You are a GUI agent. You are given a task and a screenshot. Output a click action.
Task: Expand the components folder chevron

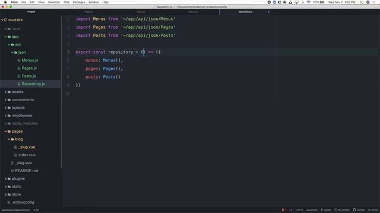pyautogui.click(x=5, y=100)
